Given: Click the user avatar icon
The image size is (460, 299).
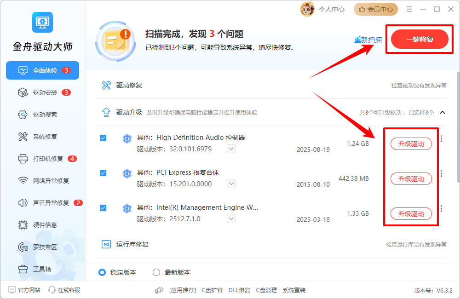Looking at the screenshot, I should pos(307,9).
